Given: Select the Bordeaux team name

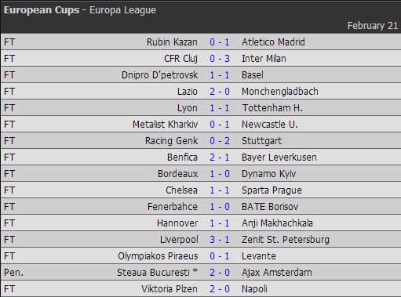Looking at the screenshot, I should [177, 174].
